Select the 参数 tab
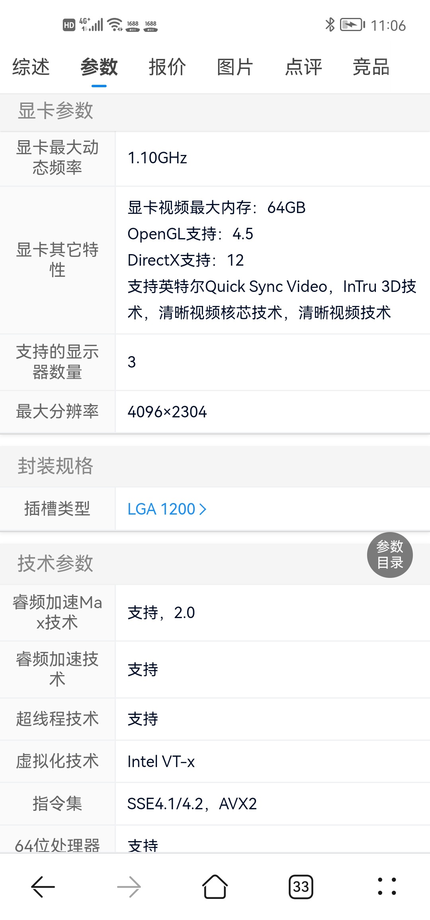The height and width of the screenshot is (920, 430). tap(99, 67)
